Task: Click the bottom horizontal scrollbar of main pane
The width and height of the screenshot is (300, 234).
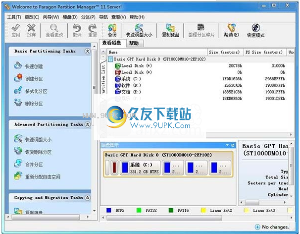Action: coord(164,218)
